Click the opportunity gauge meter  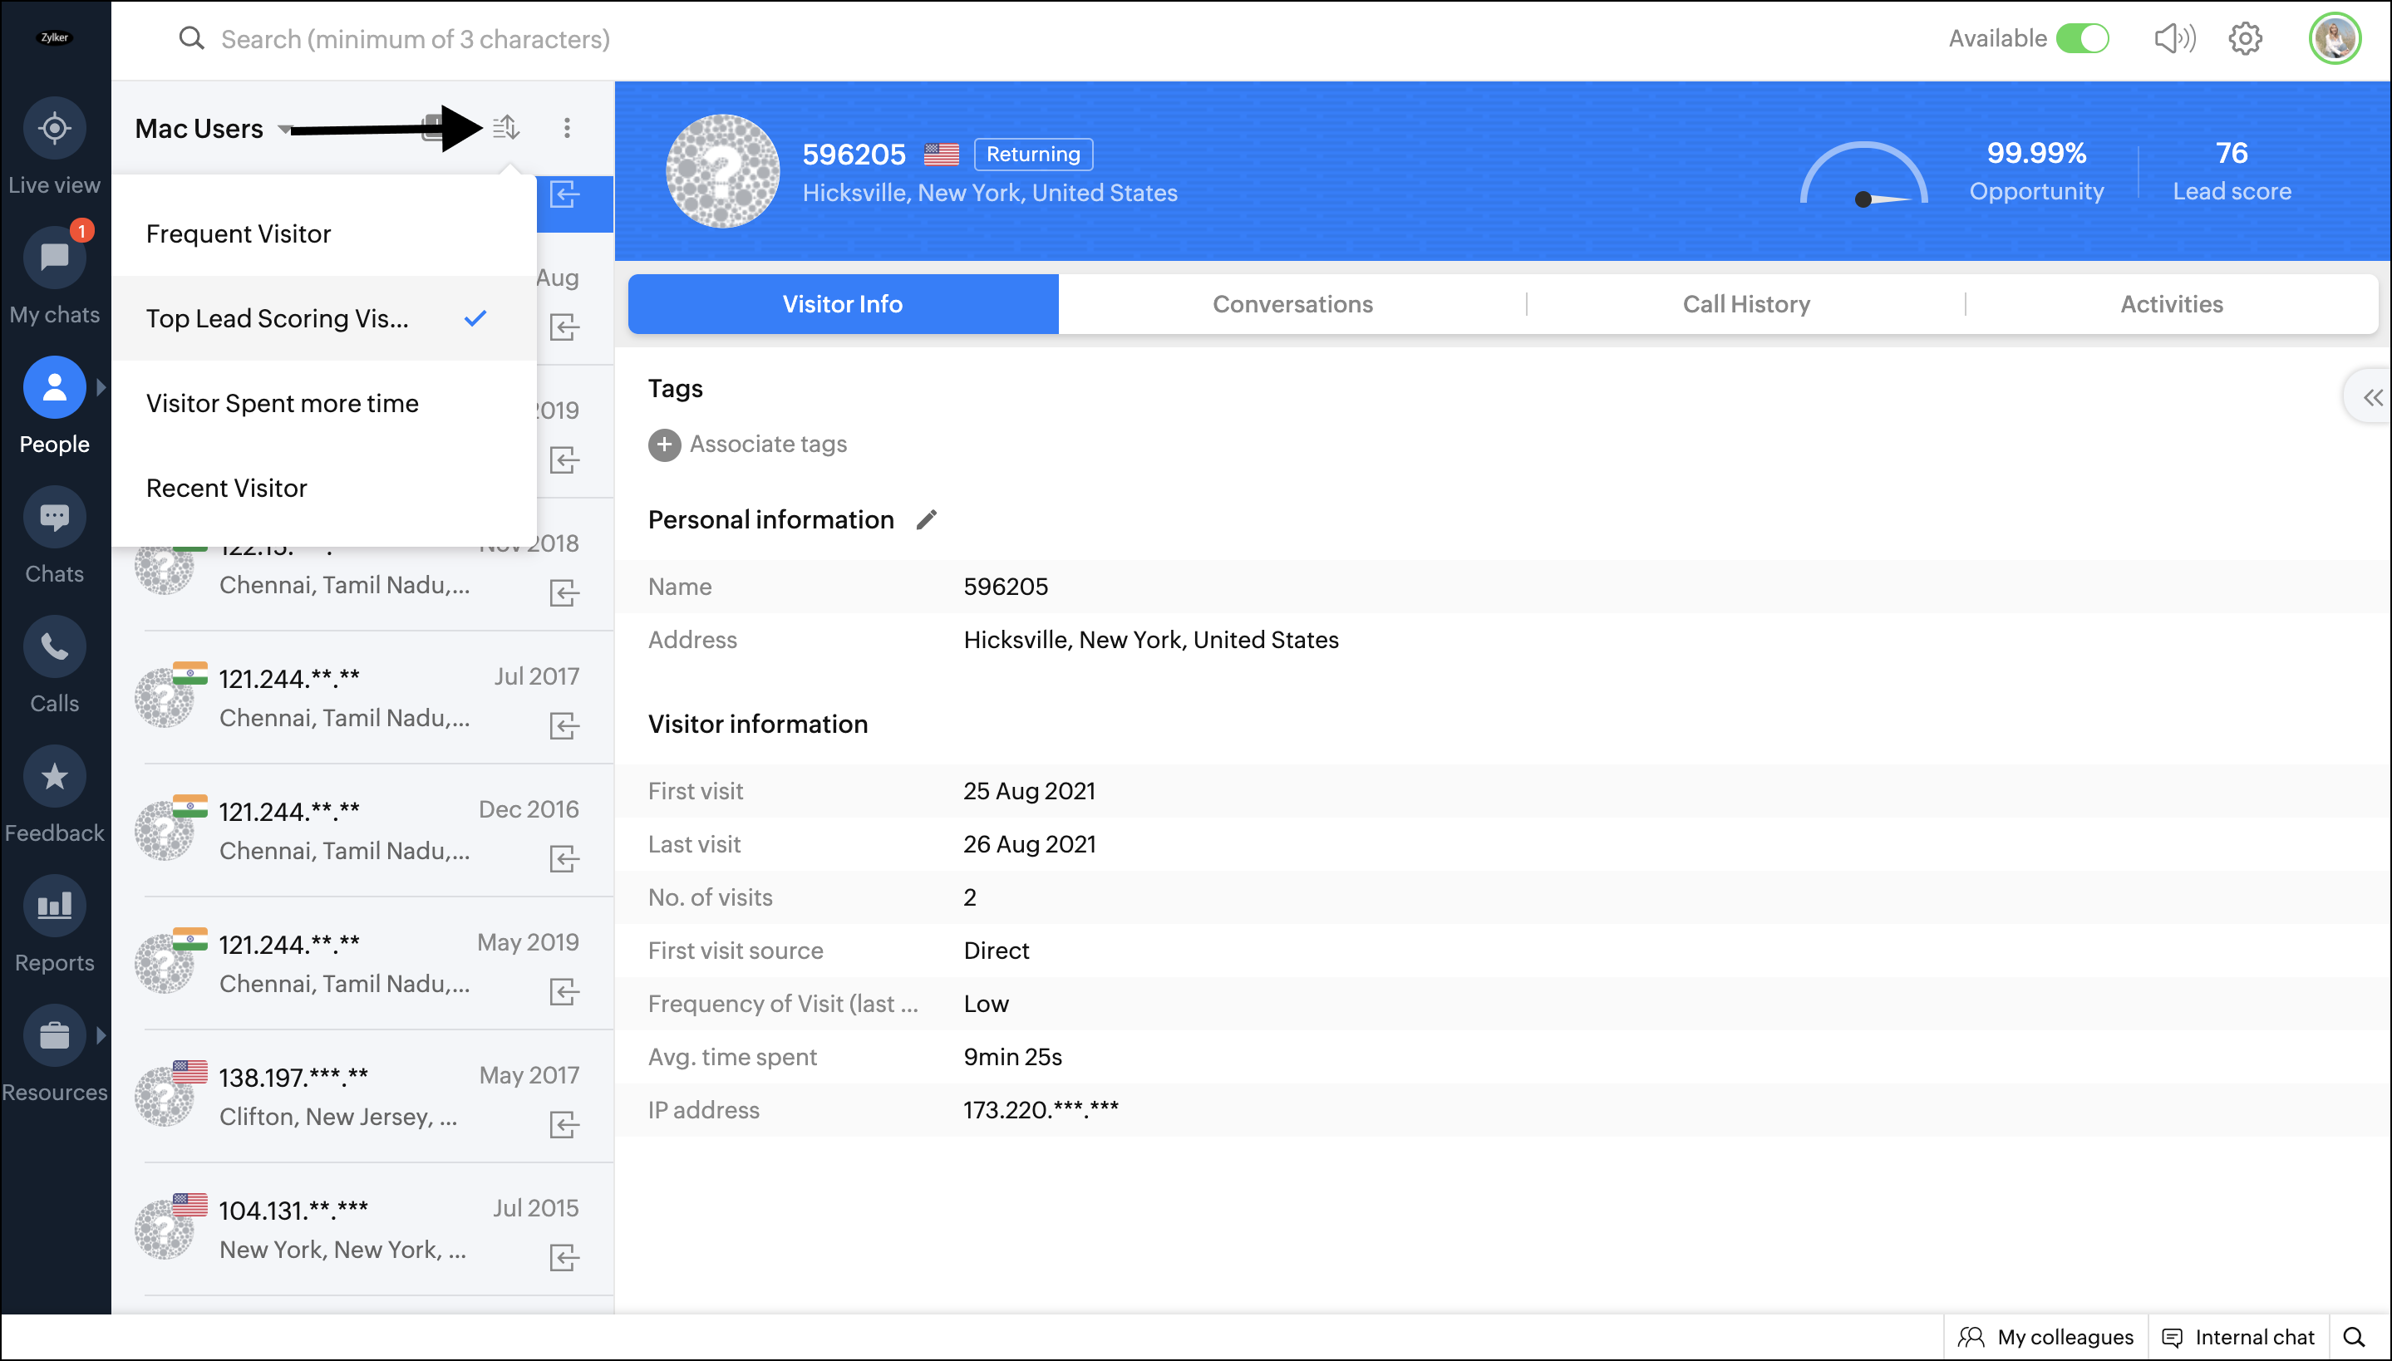click(1863, 174)
